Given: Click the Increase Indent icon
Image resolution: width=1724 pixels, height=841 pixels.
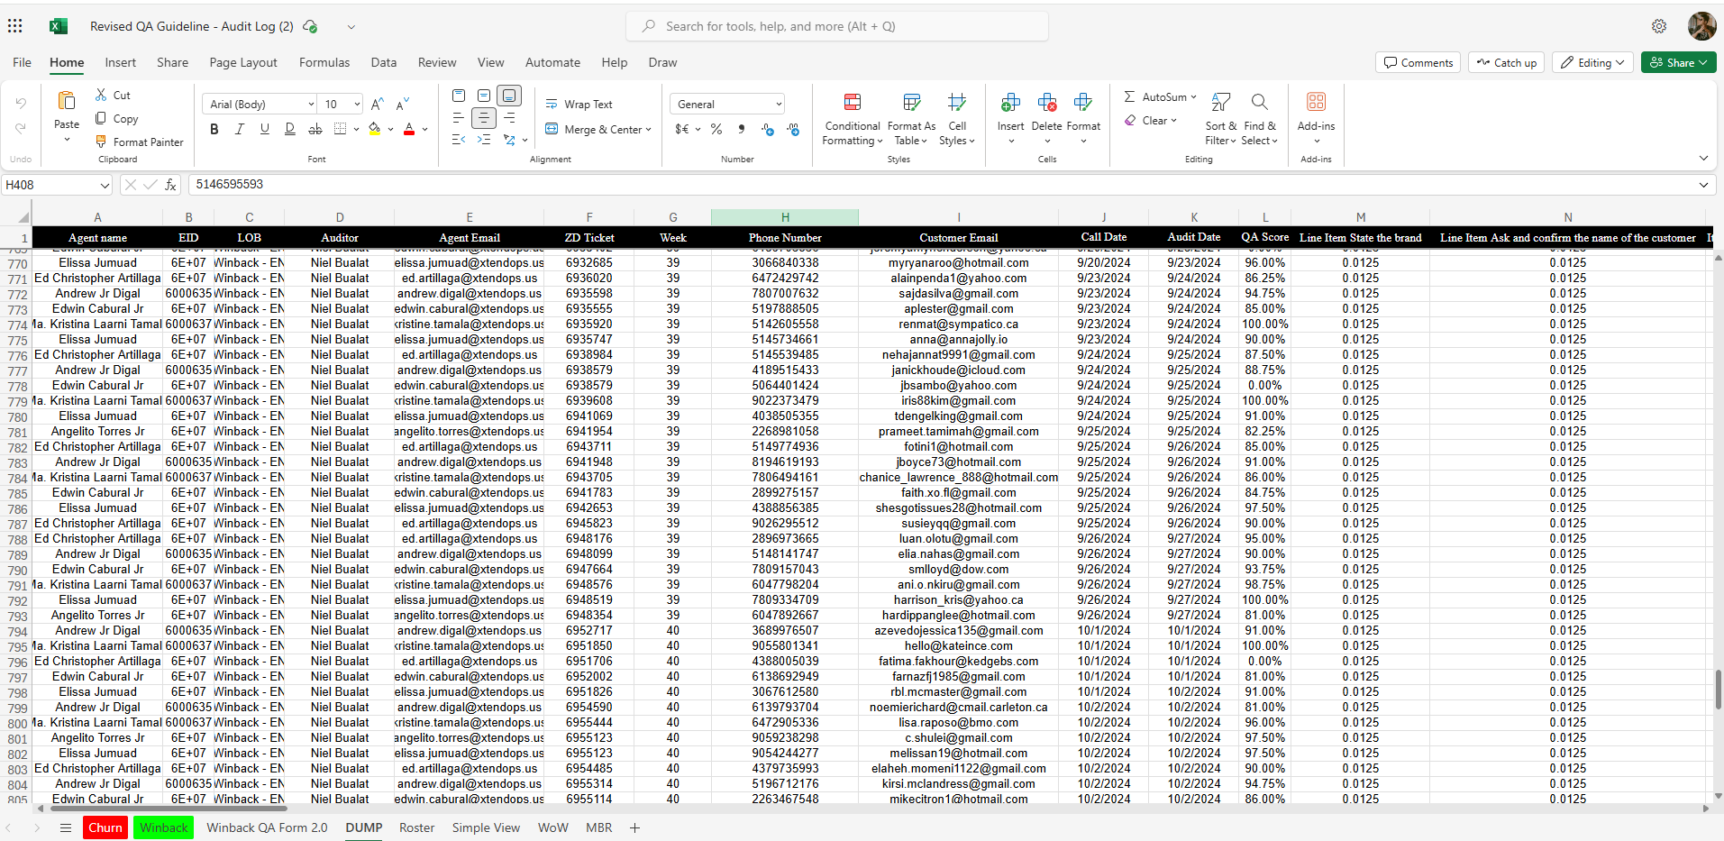Looking at the screenshot, I should coord(484,140).
